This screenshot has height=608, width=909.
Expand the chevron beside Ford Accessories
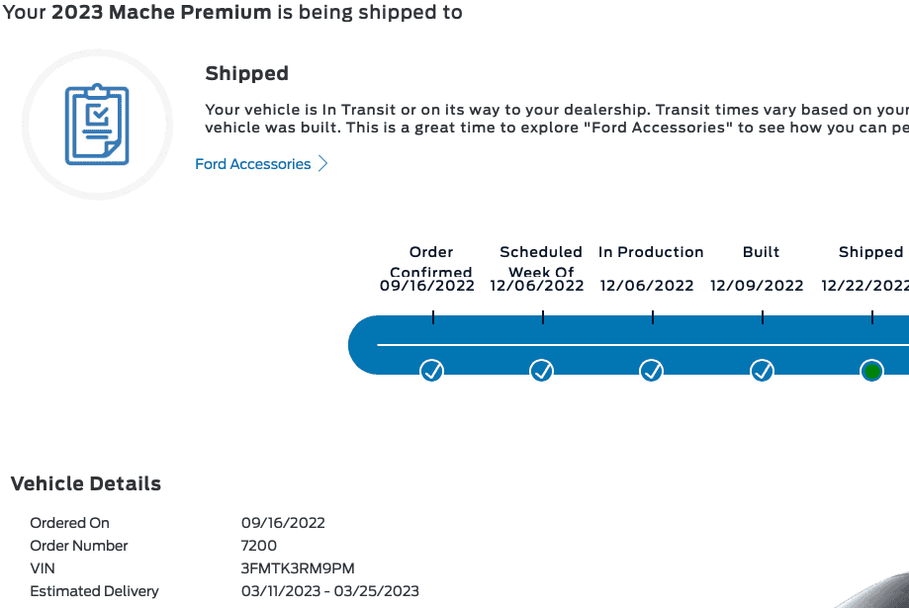322,164
